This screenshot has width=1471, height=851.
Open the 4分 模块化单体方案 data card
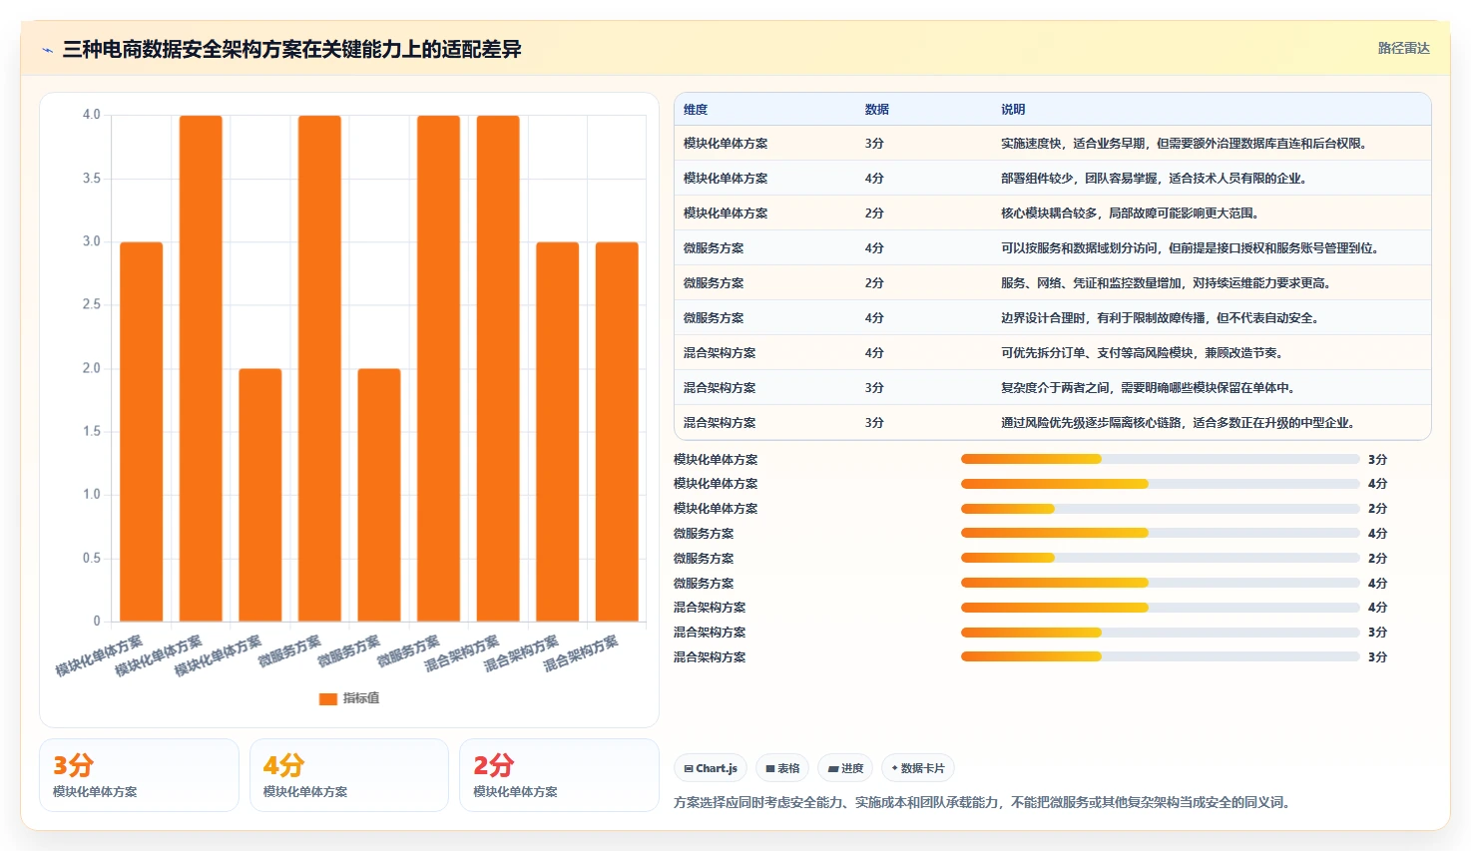pos(349,775)
